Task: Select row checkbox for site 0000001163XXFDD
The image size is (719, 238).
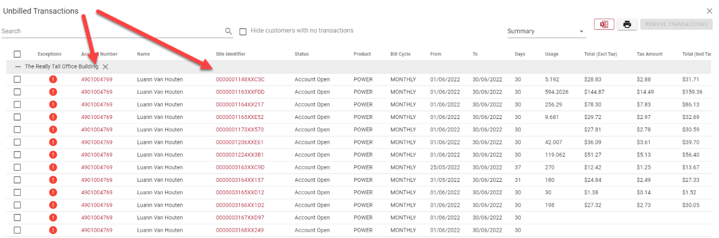Action: coord(17,92)
